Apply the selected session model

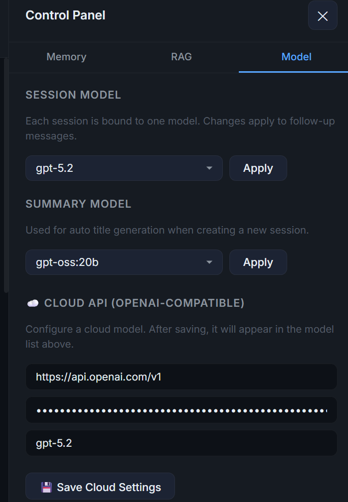tap(258, 168)
